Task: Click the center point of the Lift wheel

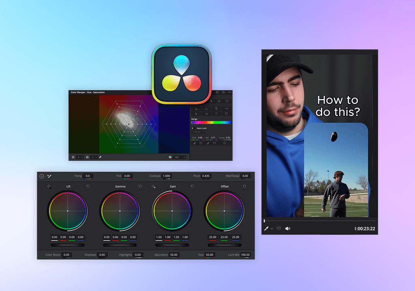Action: tap(68, 211)
